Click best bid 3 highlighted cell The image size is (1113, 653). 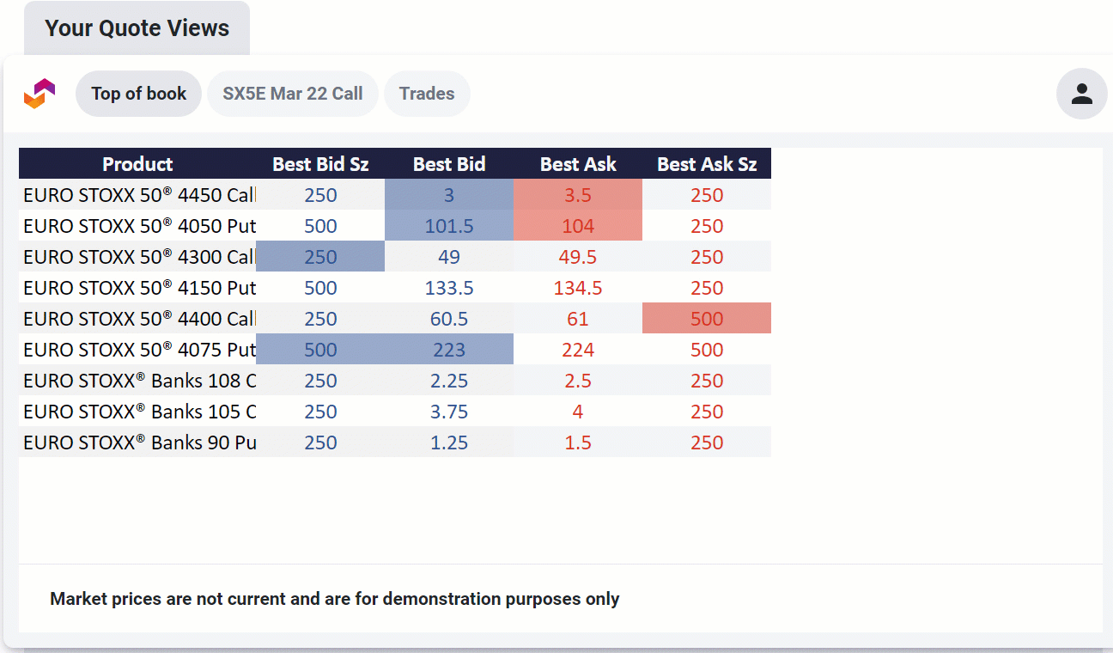[x=449, y=195]
